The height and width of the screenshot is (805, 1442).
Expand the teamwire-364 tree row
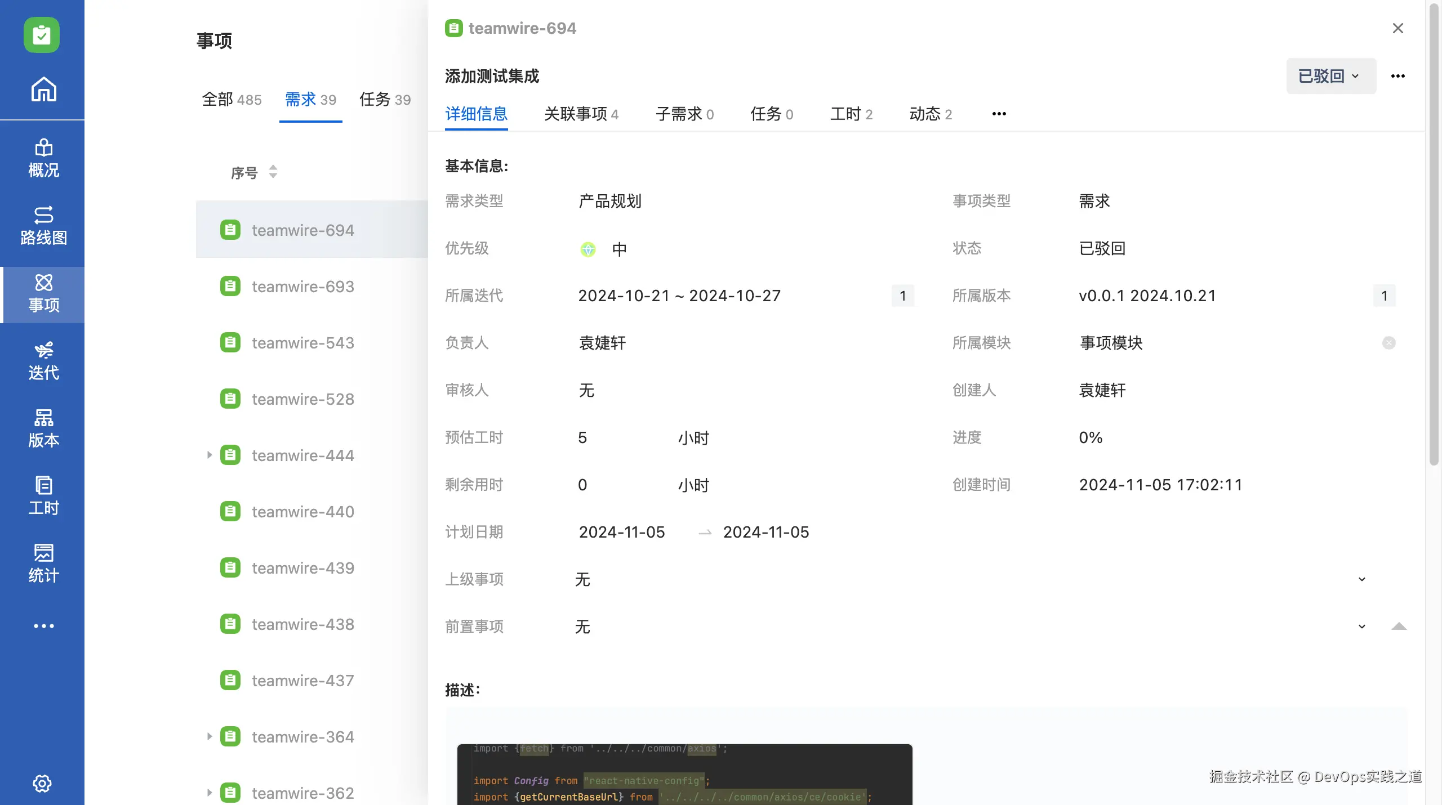[209, 736]
